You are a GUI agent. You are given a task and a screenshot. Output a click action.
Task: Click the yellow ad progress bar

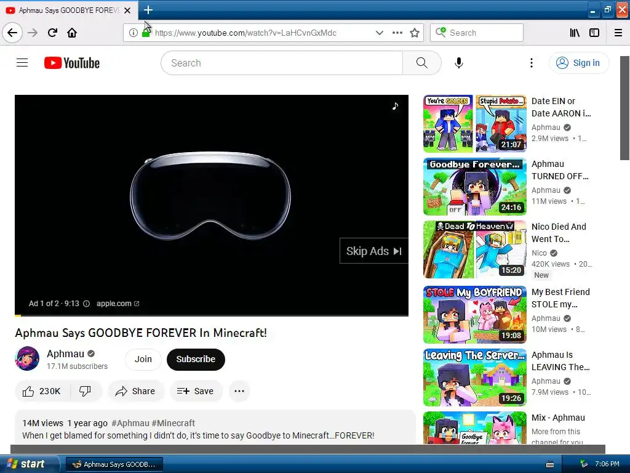pyautogui.click(x=17, y=315)
